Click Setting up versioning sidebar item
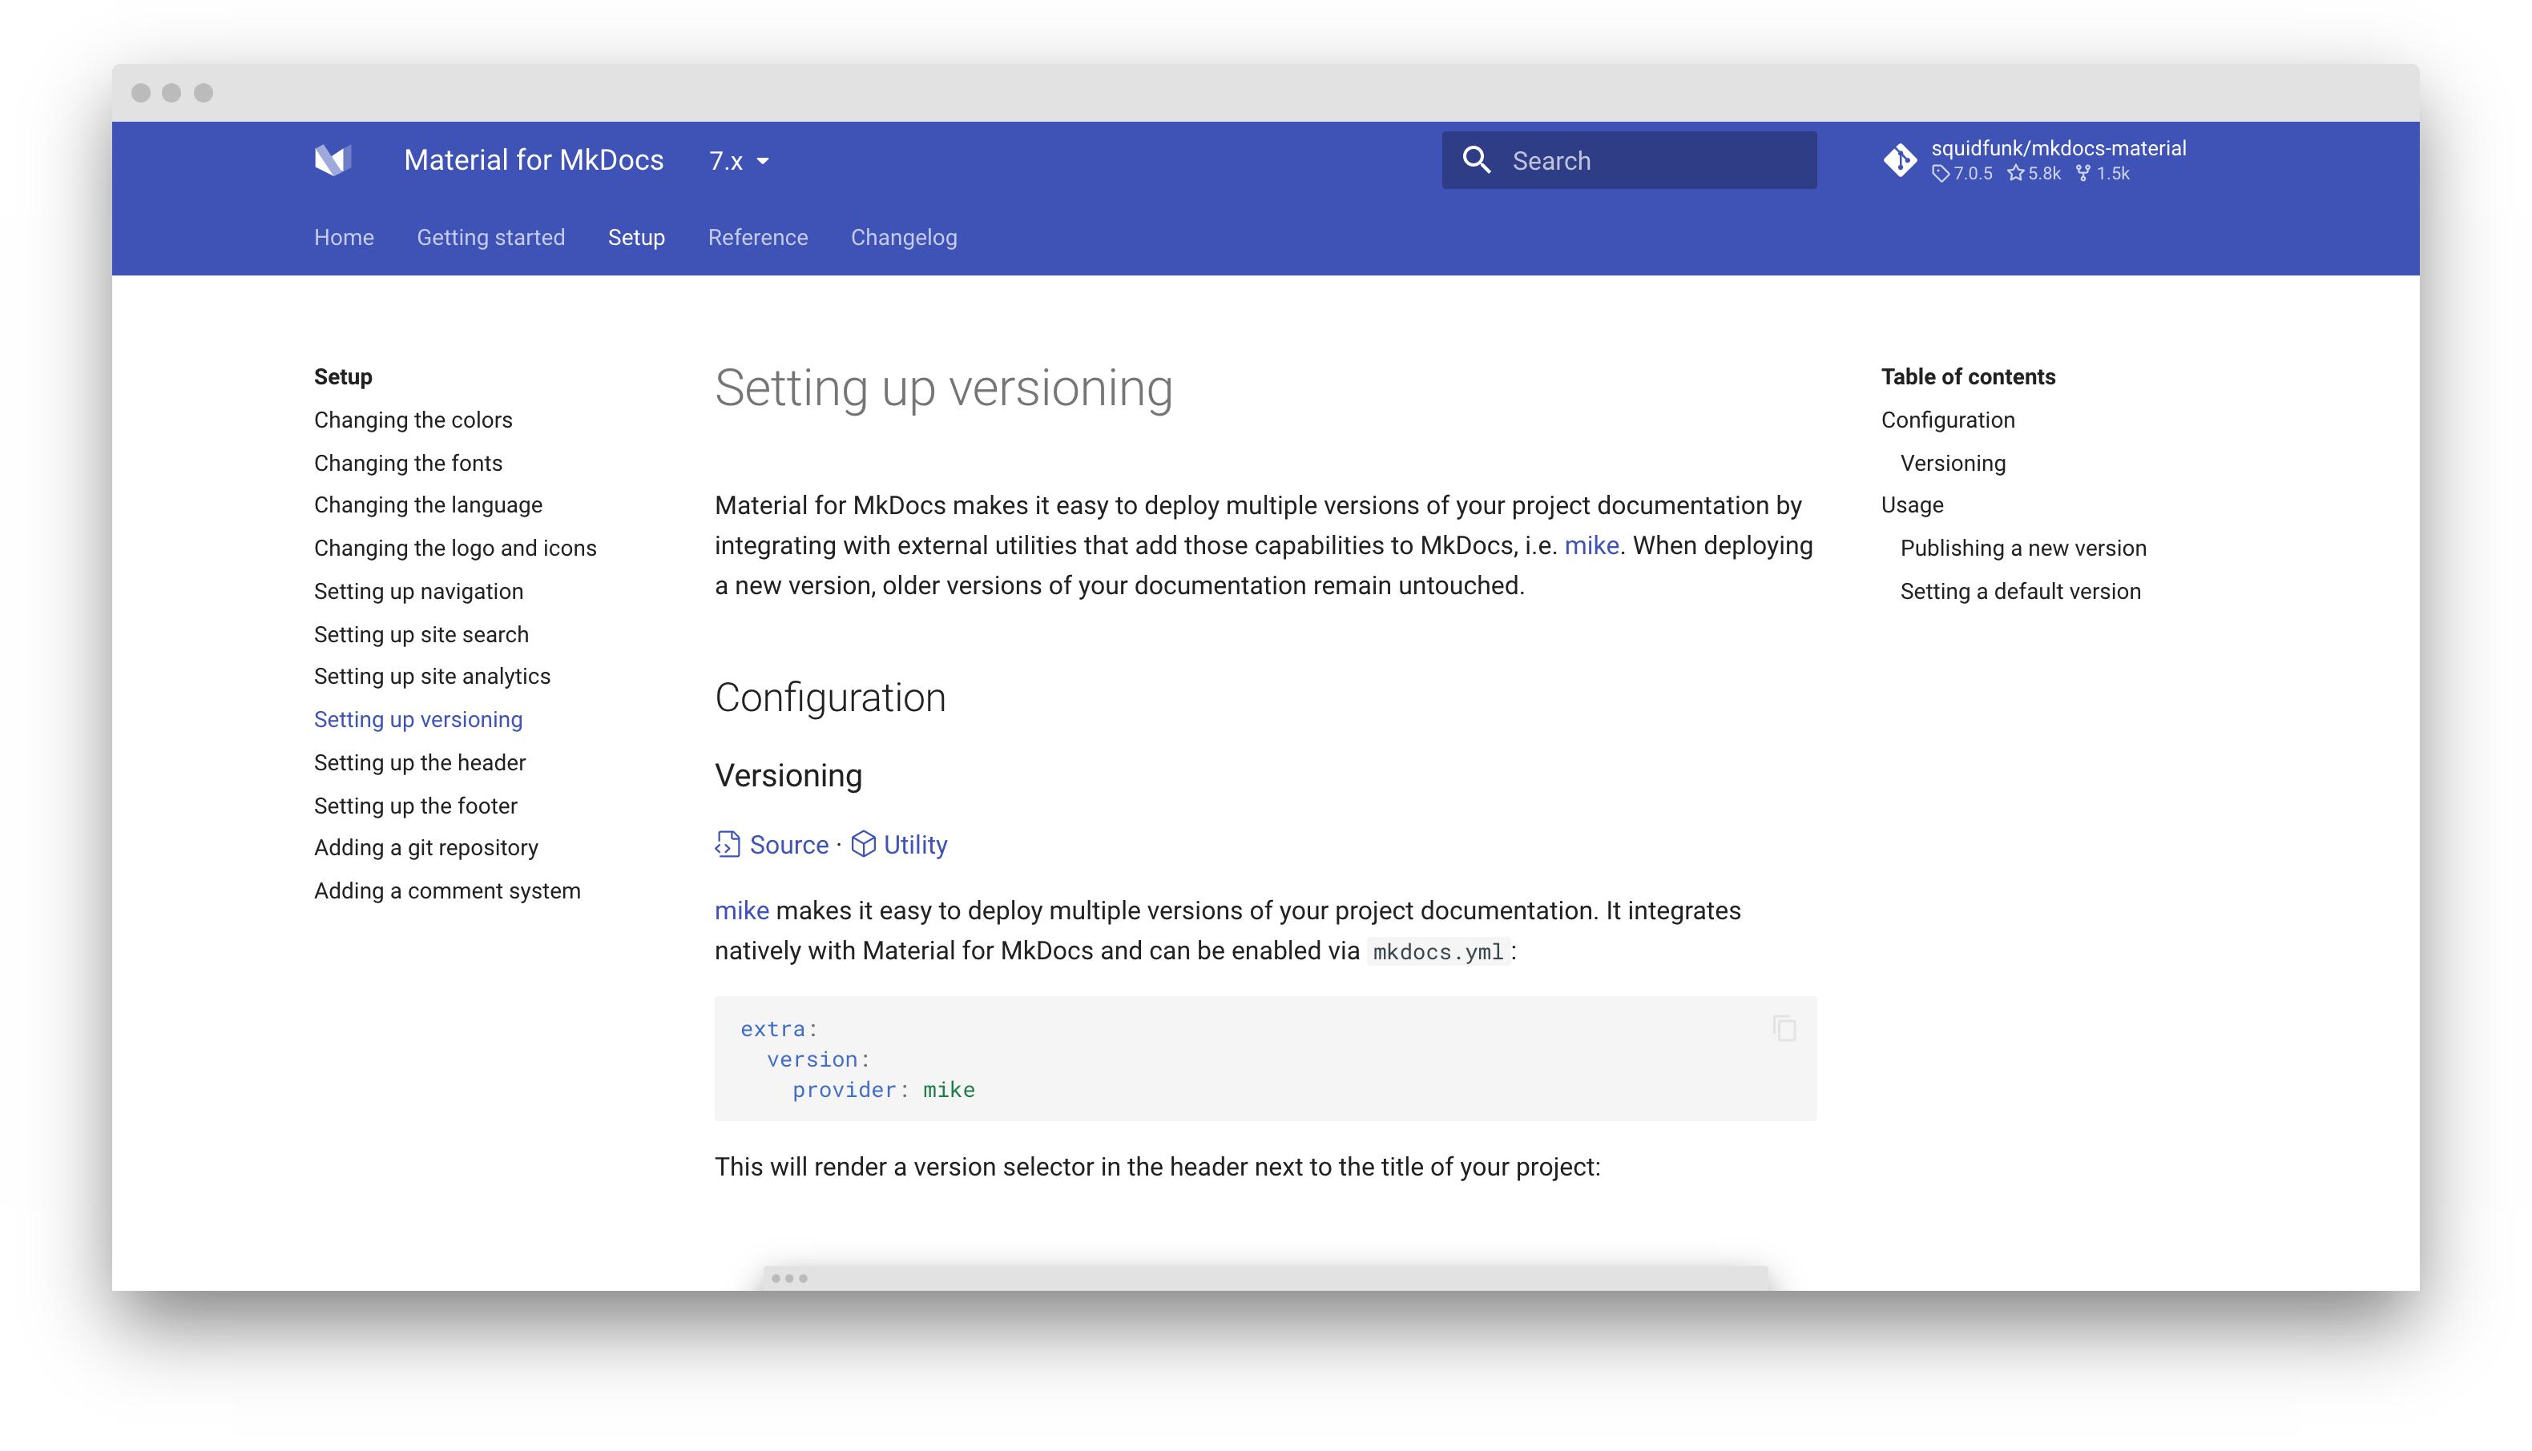This screenshot has height=1451, width=2532. [417, 719]
